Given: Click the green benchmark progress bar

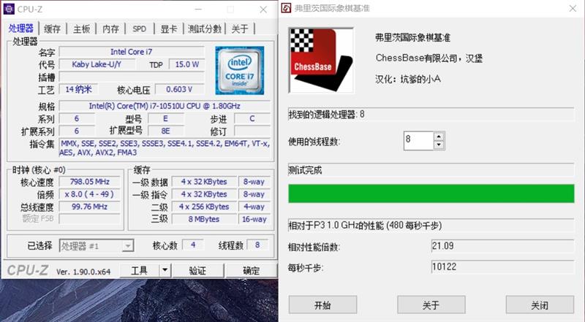Looking at the screenshot, I should (x=431, y=193).
